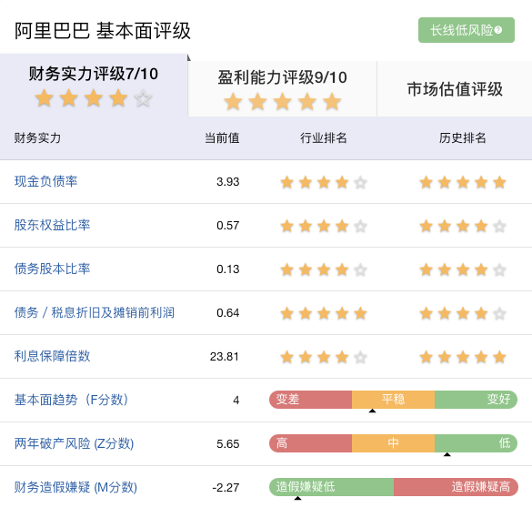Screen dimensions: 532x508
Task: Click 股东权益比率 行业排名 stars
Action: tap(324, 226)
